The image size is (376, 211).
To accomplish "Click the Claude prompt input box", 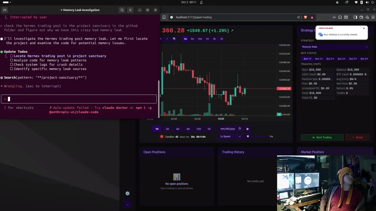I will (79, 99).
